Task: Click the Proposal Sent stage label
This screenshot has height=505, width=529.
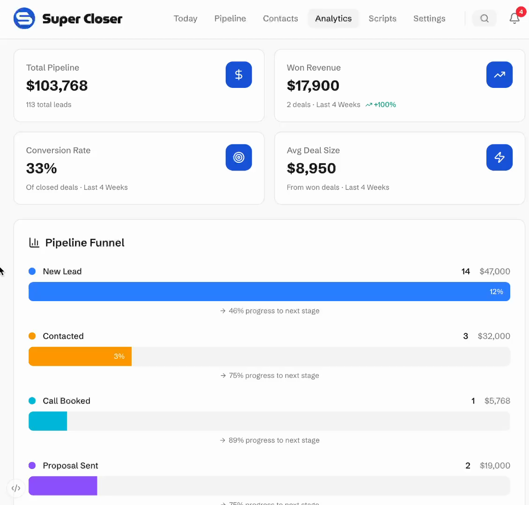Action: (70, 465)
